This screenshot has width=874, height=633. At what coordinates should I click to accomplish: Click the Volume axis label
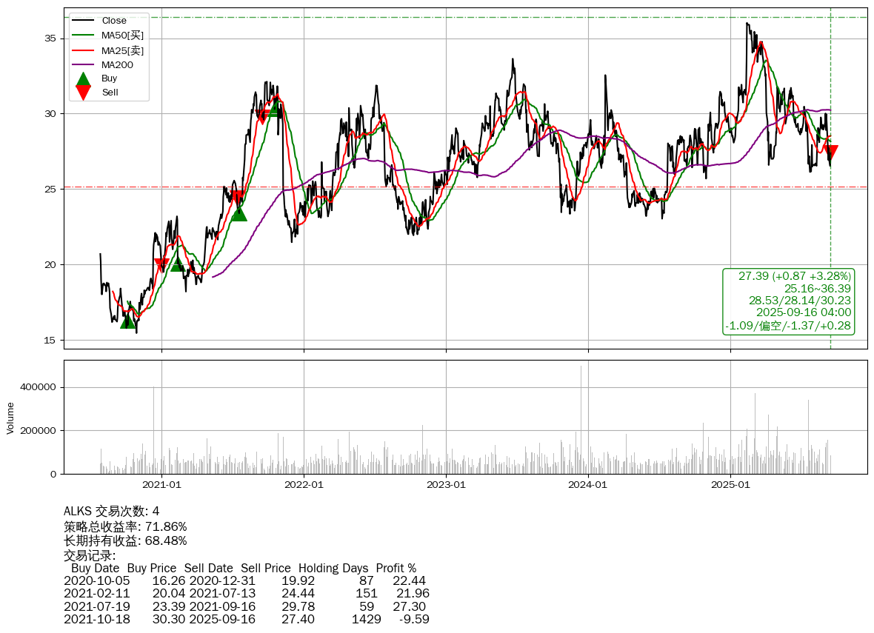pyautogui.click(x=10, y=418)
